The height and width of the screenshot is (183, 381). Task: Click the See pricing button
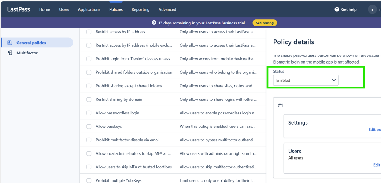tap(265, 23)
